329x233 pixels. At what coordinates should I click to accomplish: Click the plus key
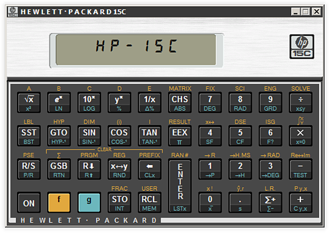pos(300,203)
